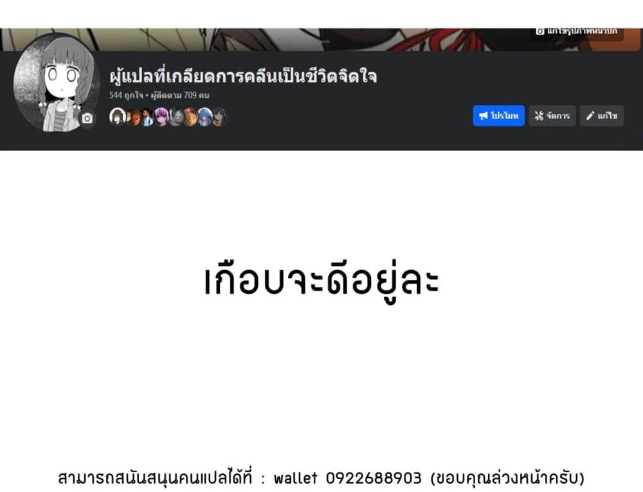Click the camera icon on profile picture
The width and height of the screenshot is (643, 492).
point(87,118)
